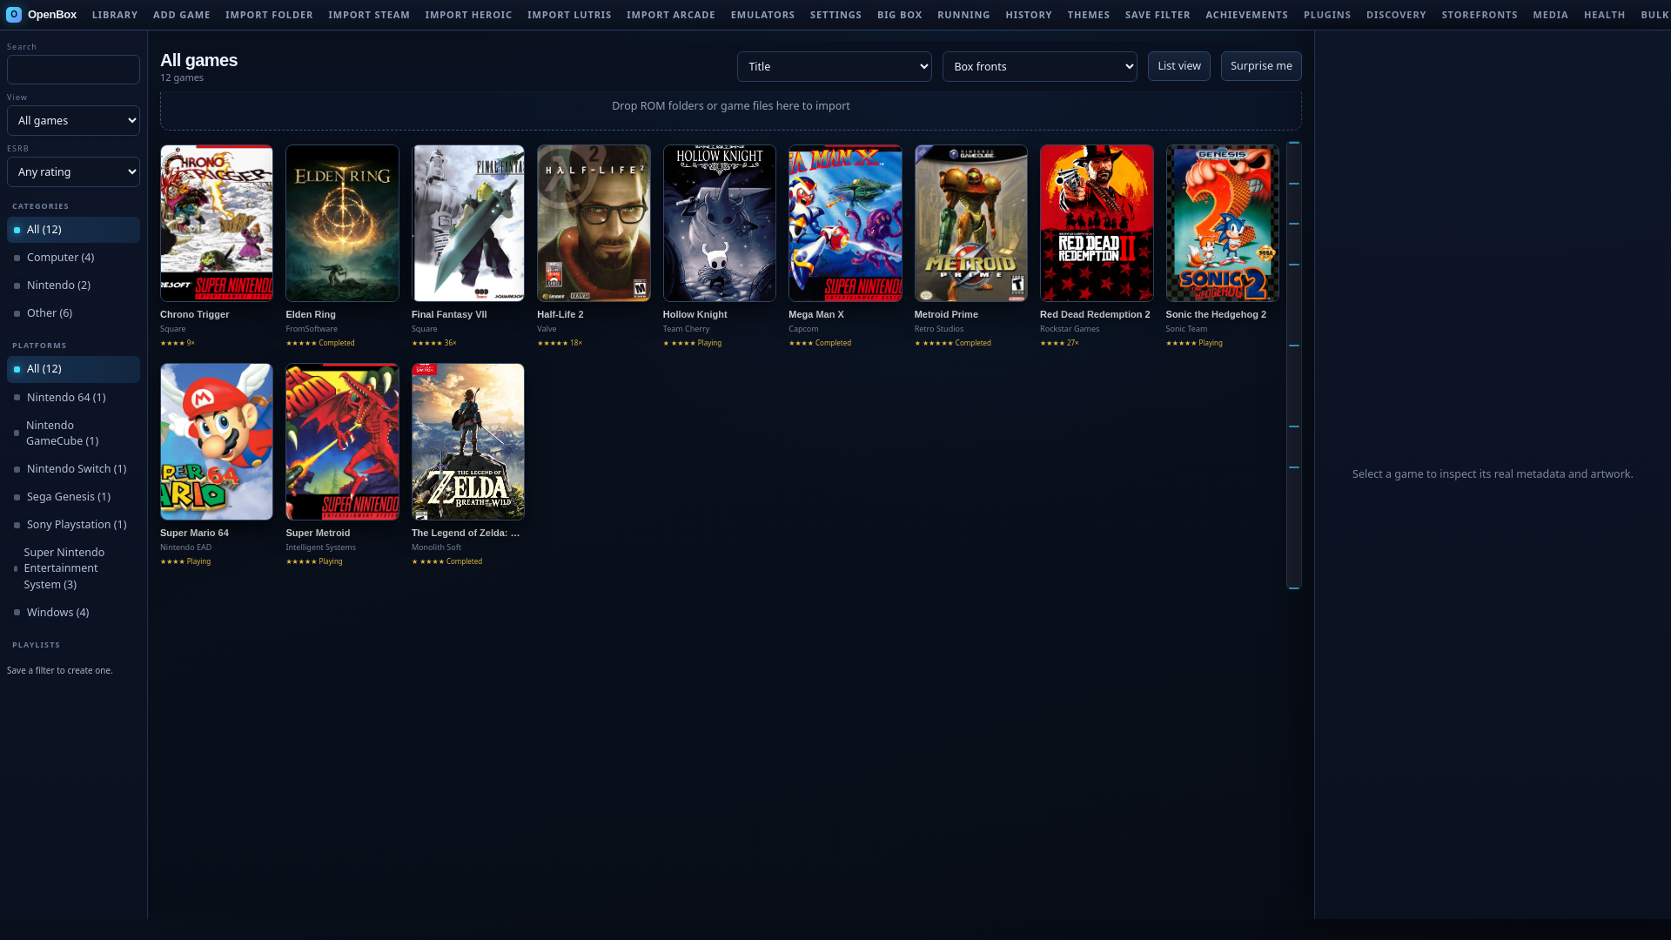Open Import Heroic

[x=468, y=15]
